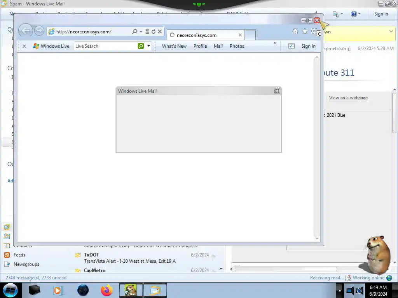Stop loading page with address bar X

tap(160, 32)
